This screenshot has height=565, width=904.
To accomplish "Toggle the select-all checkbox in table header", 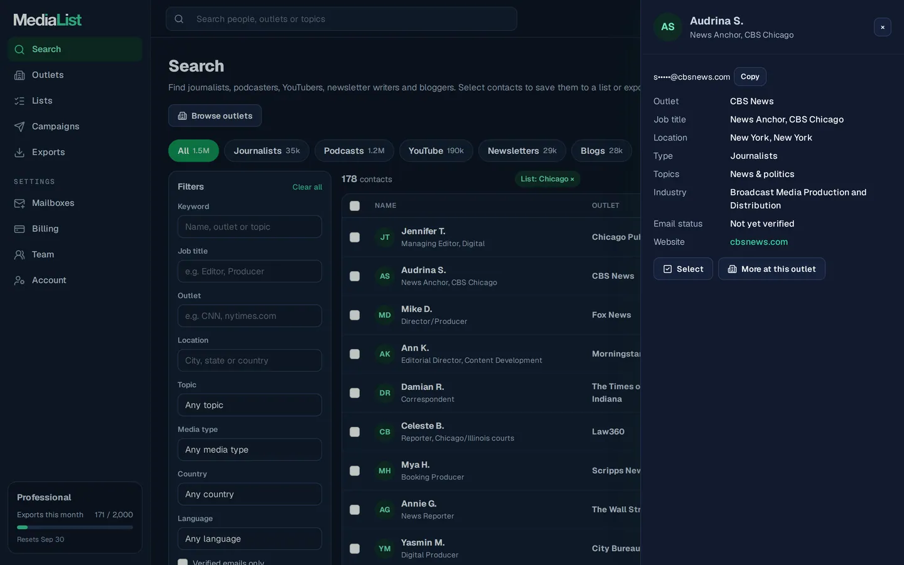I will (x=355, y=206).
